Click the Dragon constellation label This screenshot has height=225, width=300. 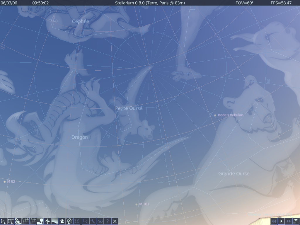click(x=80, y=137)
